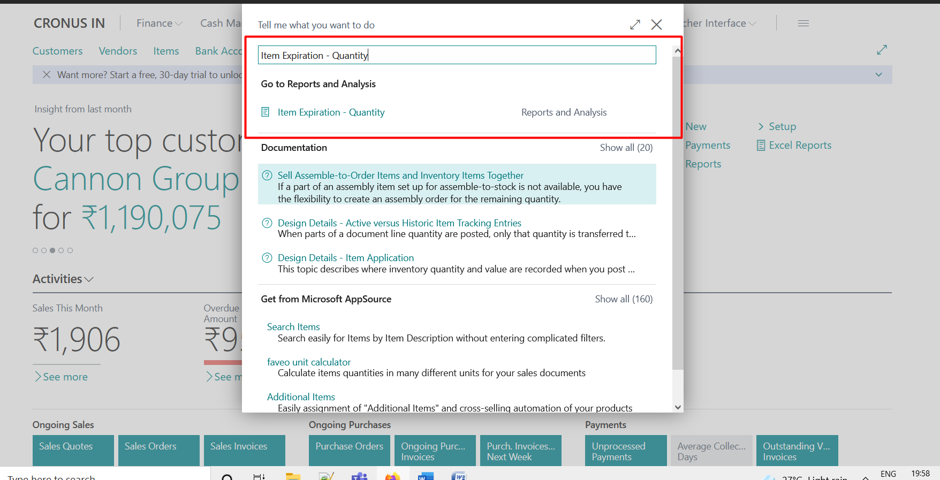Click the help icon beside Design Details - Item Application
940x480 pixels.
tap(267, 258)
